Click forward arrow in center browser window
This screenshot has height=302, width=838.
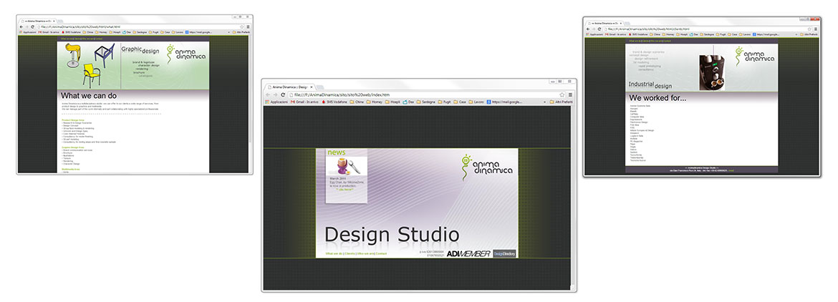pos(275,94)
